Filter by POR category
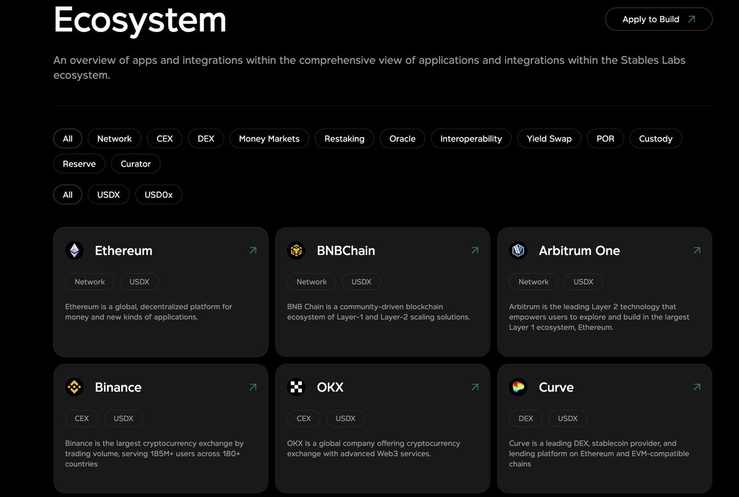 click(605, 138)
